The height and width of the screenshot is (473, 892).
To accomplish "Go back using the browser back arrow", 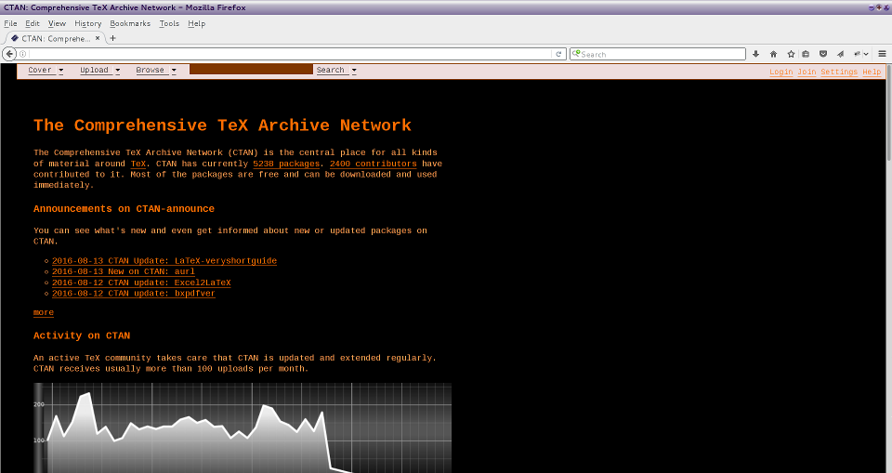I will click(x=9, y=54).
